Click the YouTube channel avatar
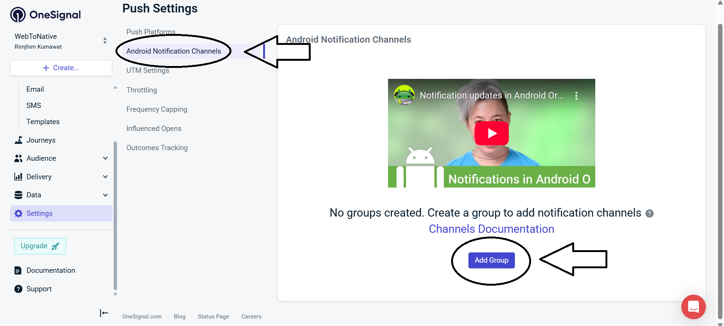The height and width of the screenshot is (326, 724). (404, 95)
